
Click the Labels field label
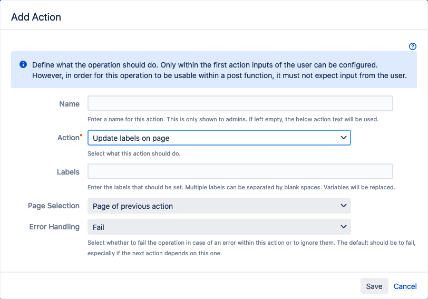click(68, 172)
